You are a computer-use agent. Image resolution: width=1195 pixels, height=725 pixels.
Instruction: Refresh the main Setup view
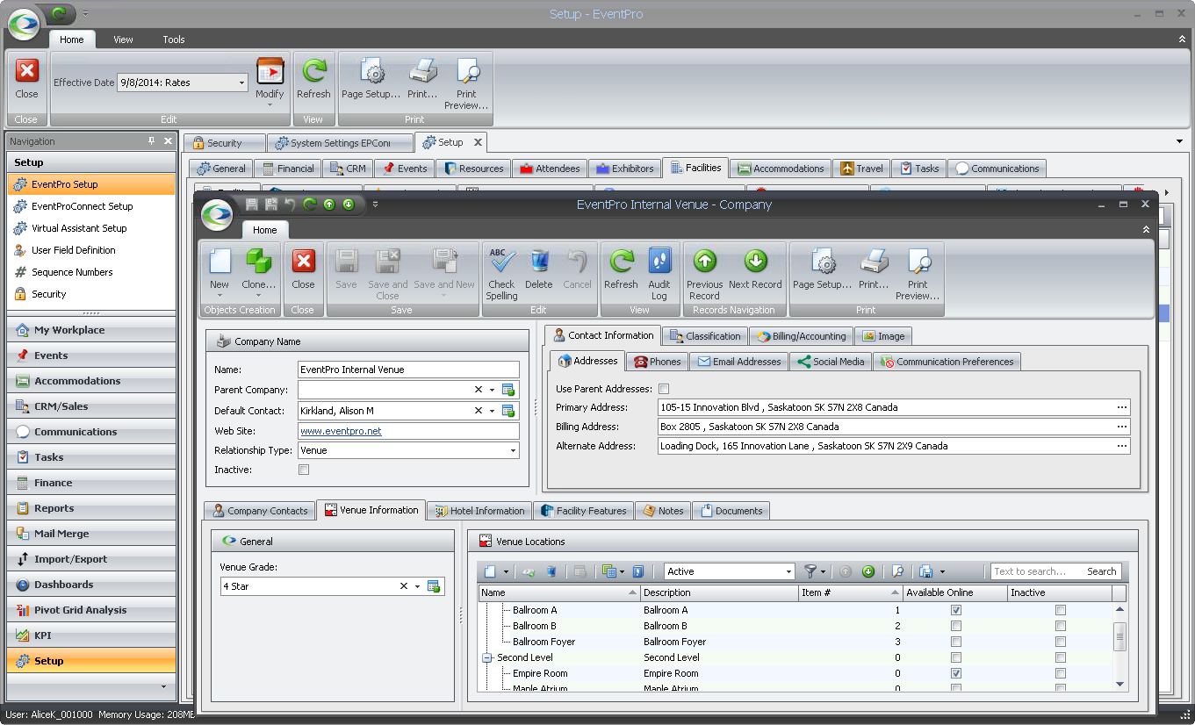click(x=313, y=71)
